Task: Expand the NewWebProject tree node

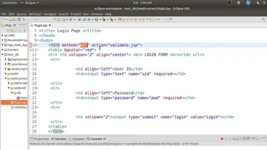Action: coord(3,40)
